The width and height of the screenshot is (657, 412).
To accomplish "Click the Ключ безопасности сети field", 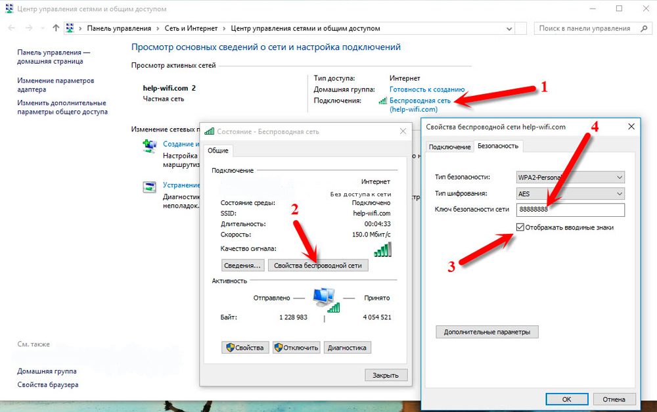I will (570, 209).
